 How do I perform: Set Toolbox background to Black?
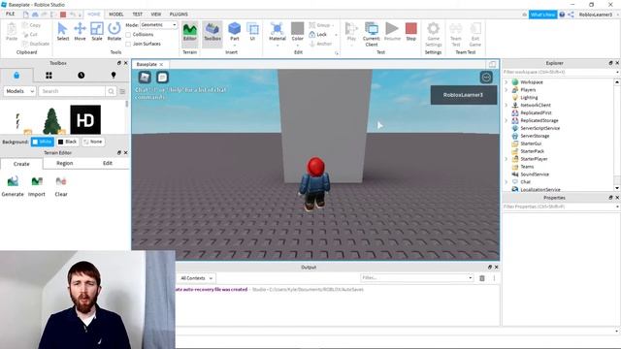pos(68,142)
